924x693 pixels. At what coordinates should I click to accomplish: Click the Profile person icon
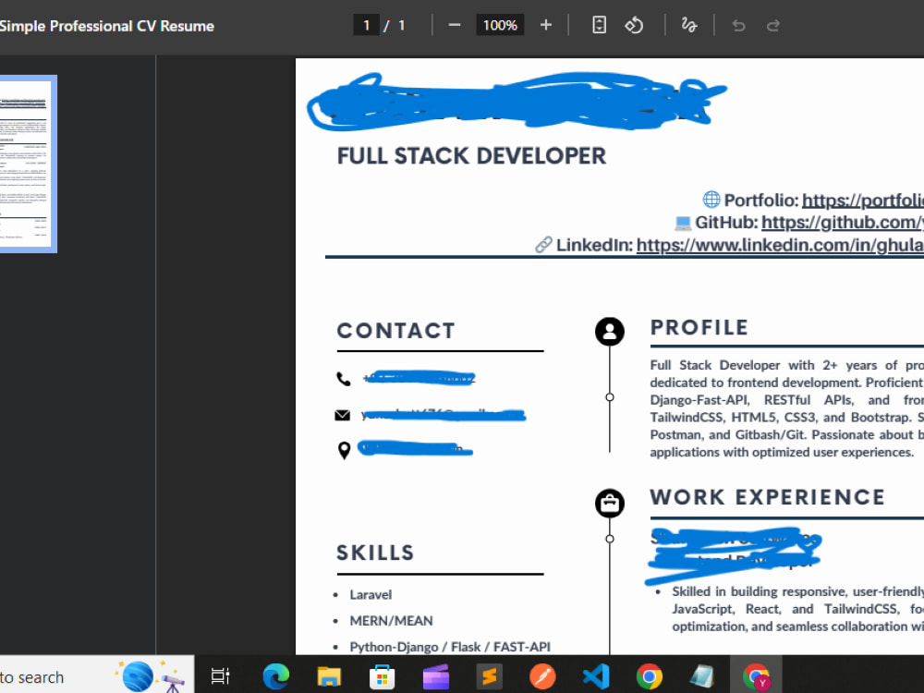tap(609, 331)
